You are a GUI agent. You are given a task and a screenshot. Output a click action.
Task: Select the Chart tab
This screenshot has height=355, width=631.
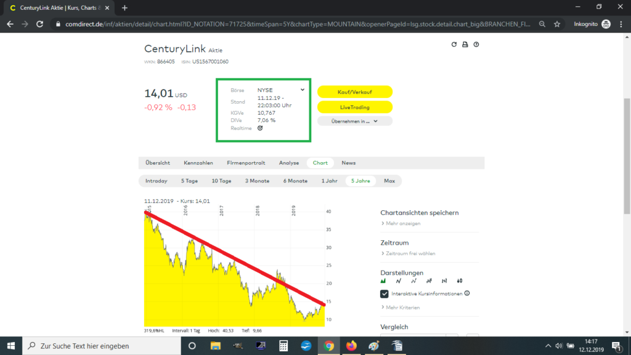click(320, 163)
